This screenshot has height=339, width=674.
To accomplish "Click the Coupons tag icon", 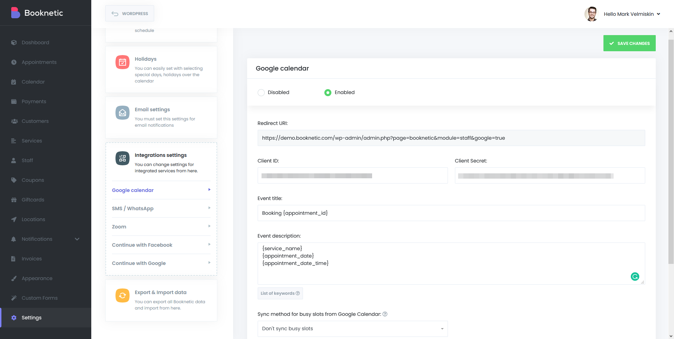I will pyautogui.click(x=14, y=180).
